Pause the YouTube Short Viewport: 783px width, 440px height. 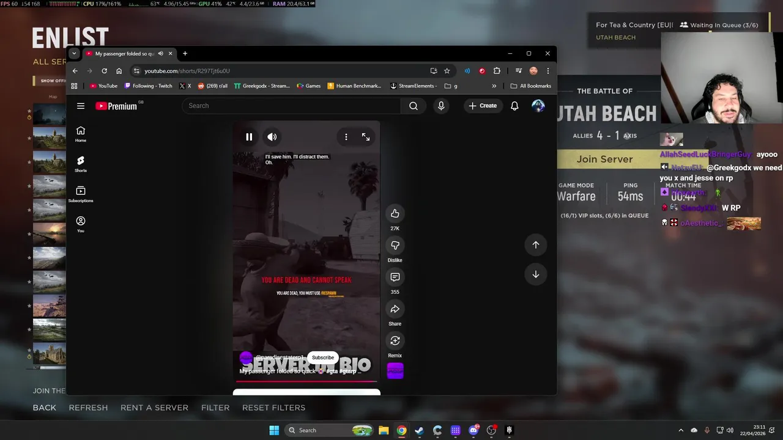pyautogui.click(x=249, y=137)
